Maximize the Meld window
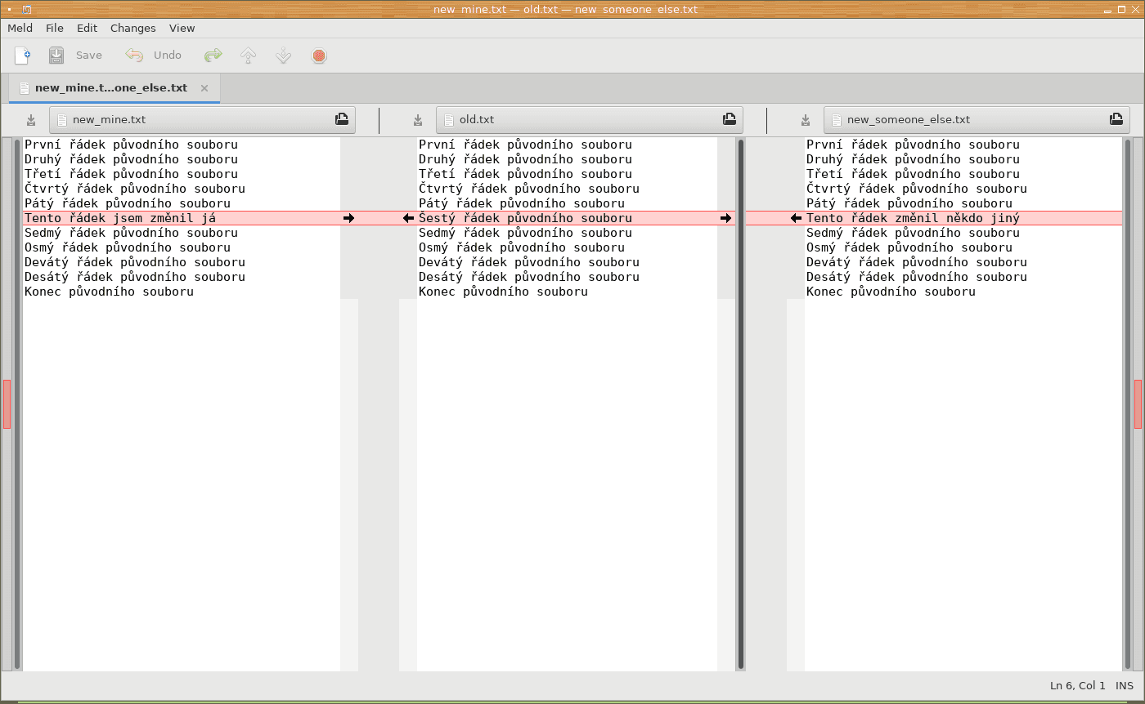 coord(1121,10)
